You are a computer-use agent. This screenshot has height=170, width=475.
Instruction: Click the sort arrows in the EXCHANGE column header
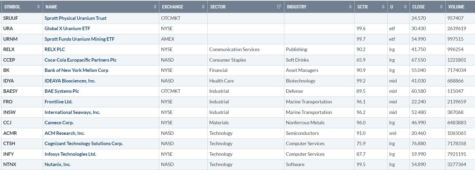203,7
